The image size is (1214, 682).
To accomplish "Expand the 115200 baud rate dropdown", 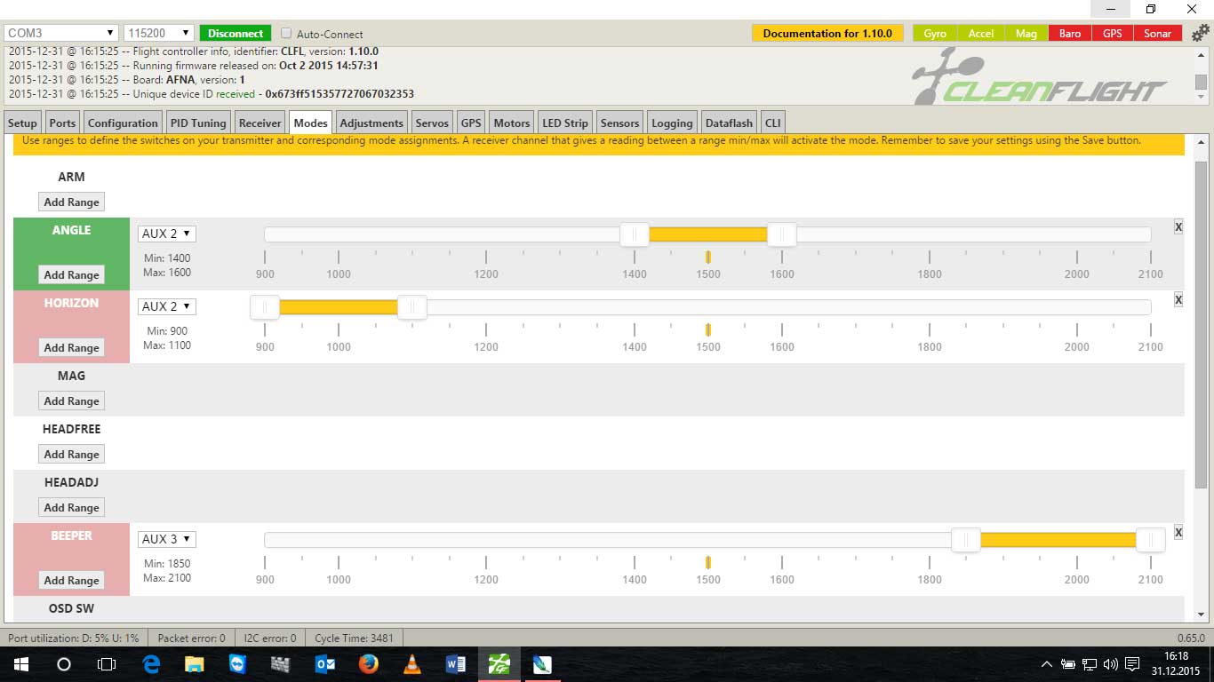I will pos(158,34).
